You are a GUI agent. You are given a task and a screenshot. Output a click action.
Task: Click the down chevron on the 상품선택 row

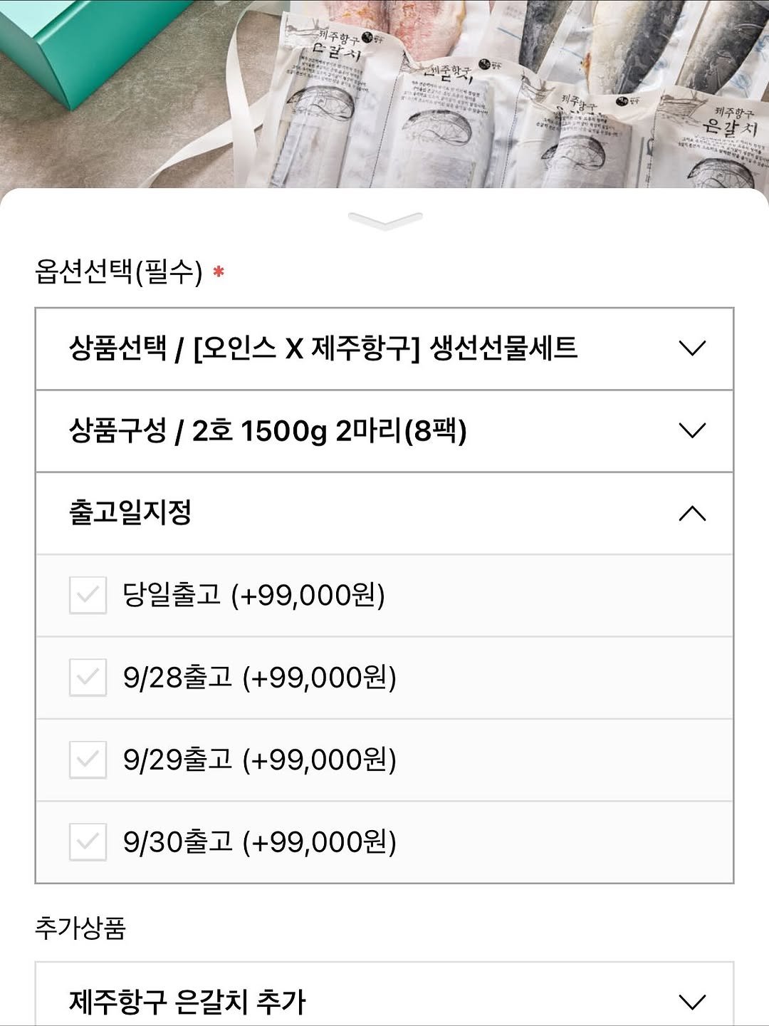tap(692, 348)
